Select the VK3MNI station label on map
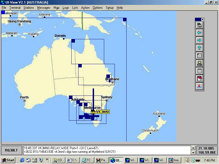Image resolution: width=219 pixels, height=164 pixels. (x=103, y=112)
